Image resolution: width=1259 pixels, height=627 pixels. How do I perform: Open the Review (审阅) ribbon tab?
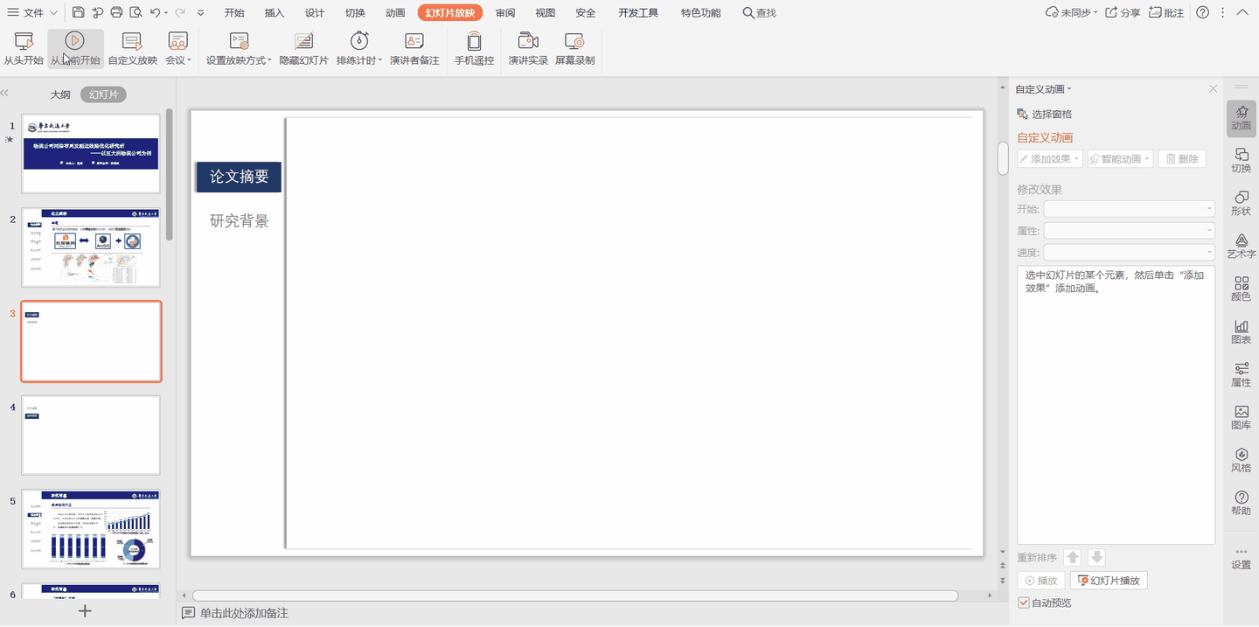tap(505, 12)
